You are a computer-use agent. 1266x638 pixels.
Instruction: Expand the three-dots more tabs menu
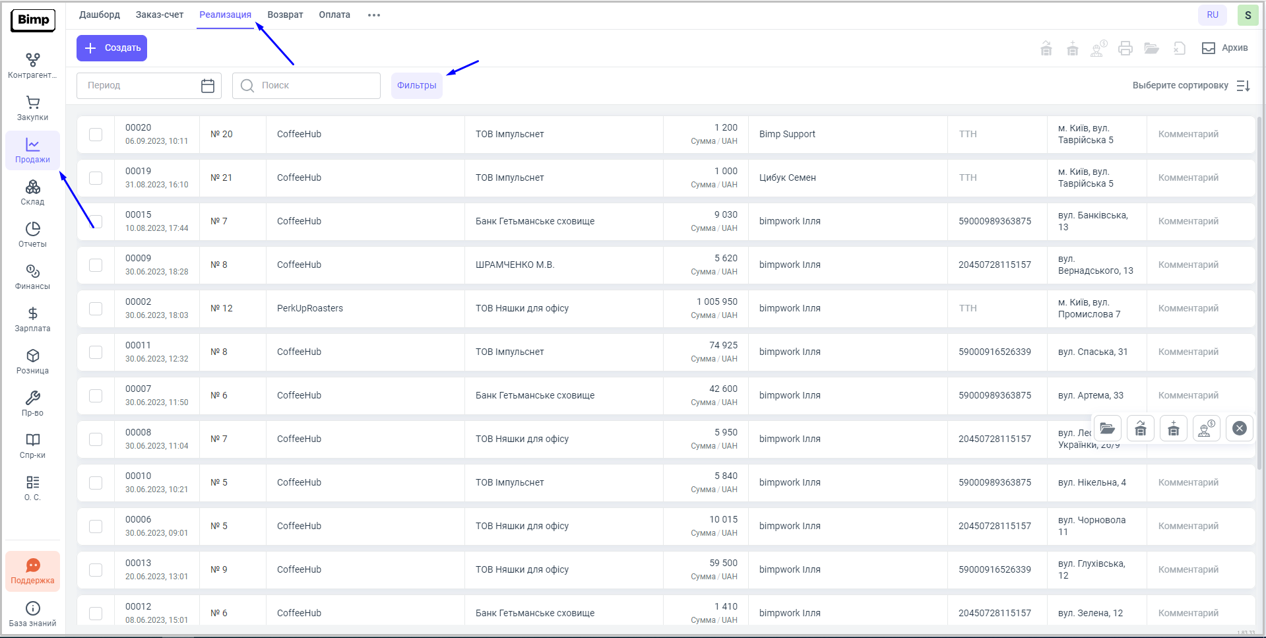click(x=374, y=15)
